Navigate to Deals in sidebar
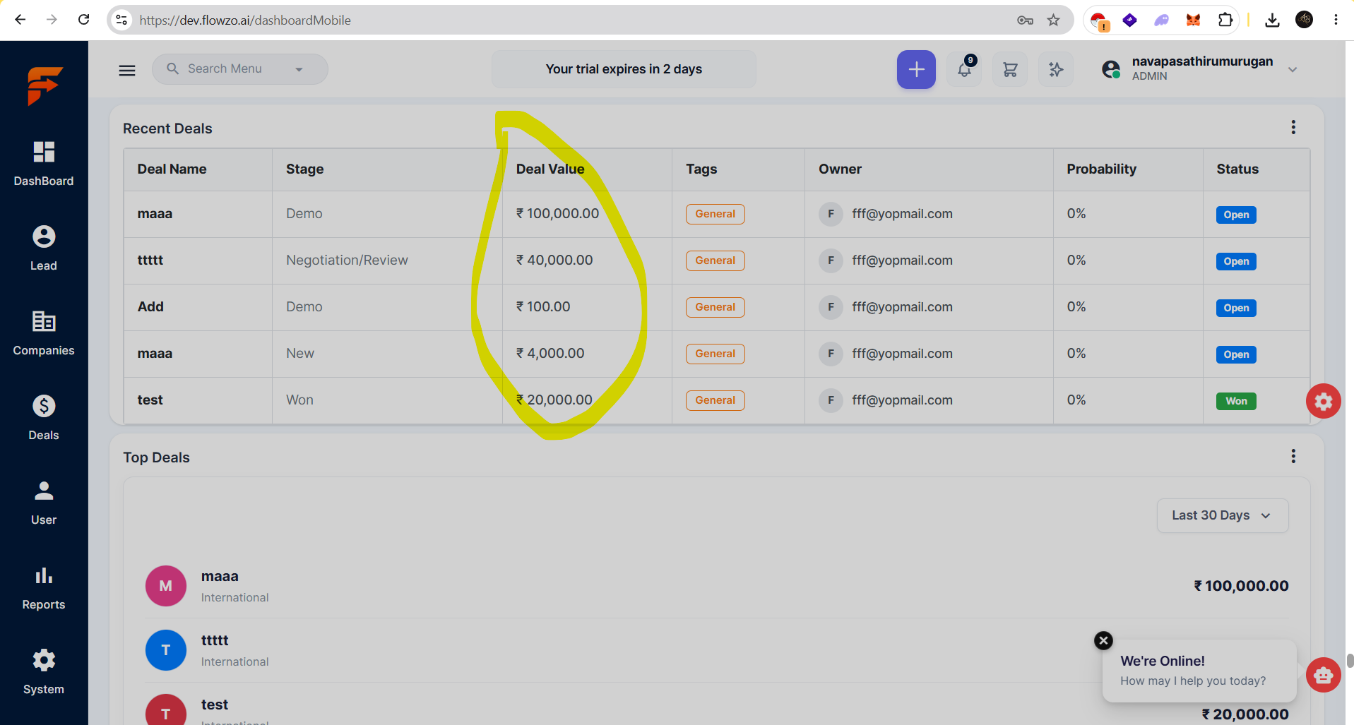1354x725 pixels. 44,418
